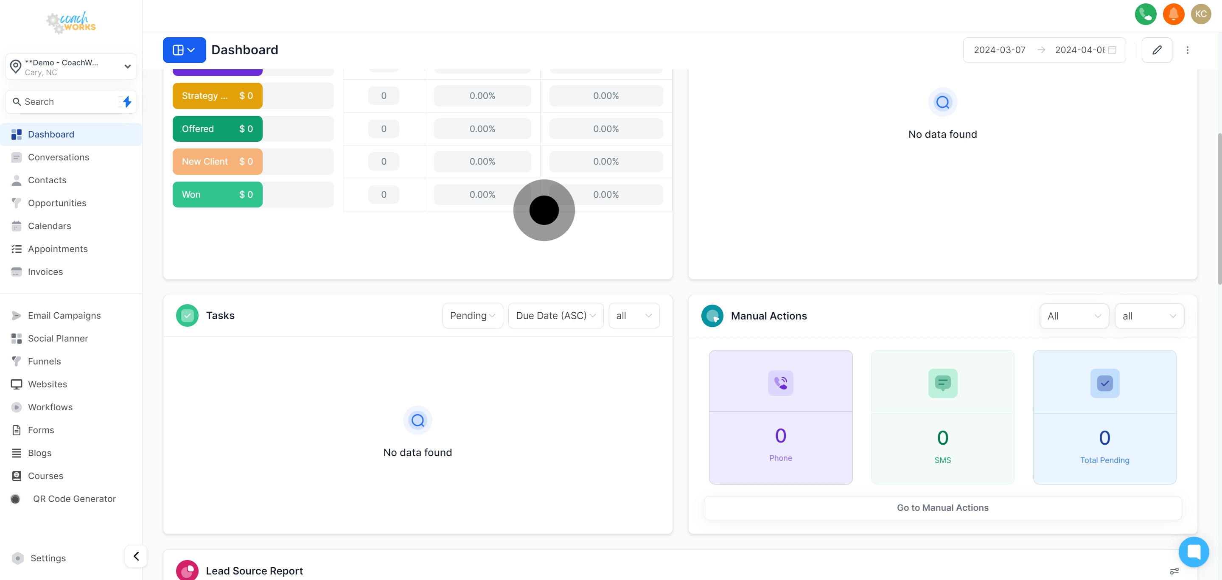The height and width of the screenshot is (580, 1222).
Task: Click Go to Manual Actions
Action: [x=942, y=507]
